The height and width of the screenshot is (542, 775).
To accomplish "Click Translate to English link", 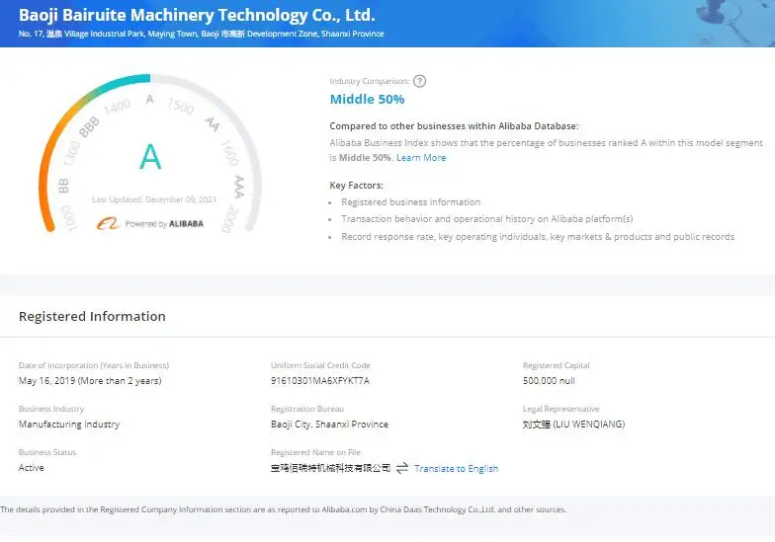I will click(456, 468).
